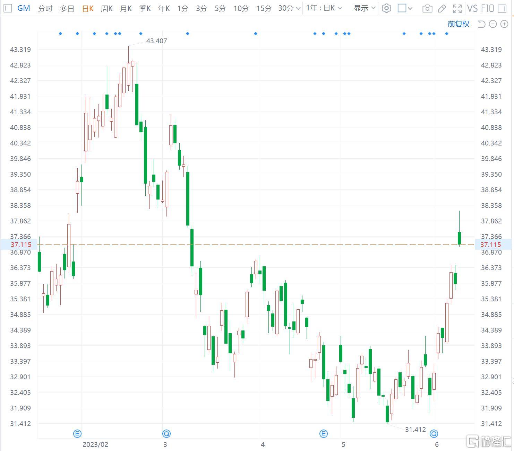The image size is (514, 451).
Task: Open the 显示 display dropdown
Action: [x=365, y=8]
